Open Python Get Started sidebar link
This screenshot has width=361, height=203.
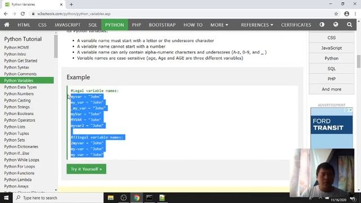[x=20, y=61]
